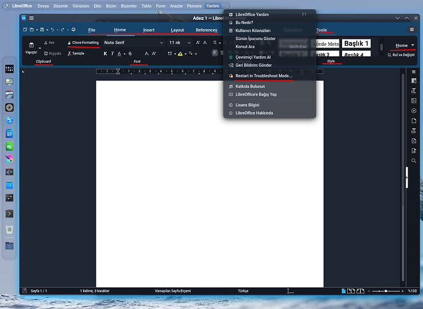
Task: Open the underline style dropdown arrow
Action: 124,54
